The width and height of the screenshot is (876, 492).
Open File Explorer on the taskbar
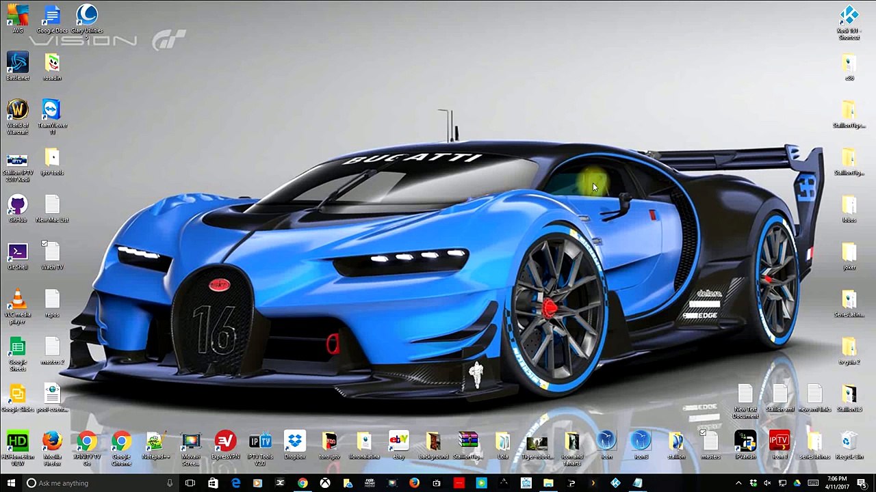point(548,483)
